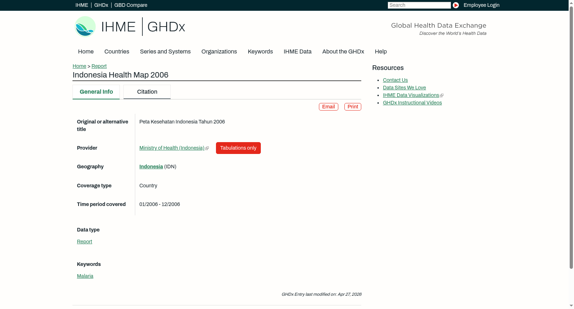
Task: Open Ministry of Health (Indonesia) link
Action: tap(172, 148)
